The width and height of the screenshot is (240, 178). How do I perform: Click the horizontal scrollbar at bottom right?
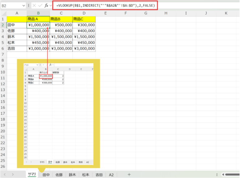232,175
